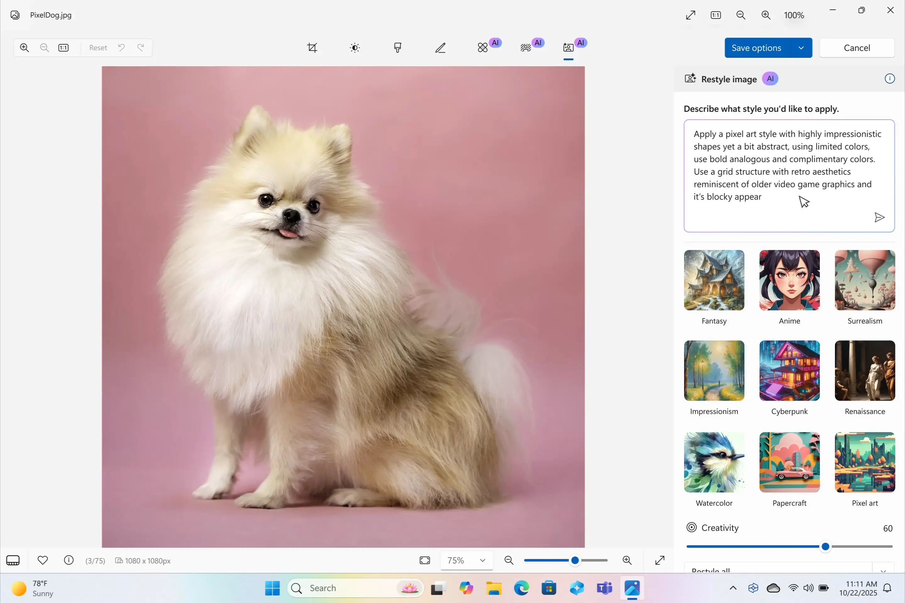Open the notification bell in the tray
This screenshot has height=603, width=905.
click(887, 588)
